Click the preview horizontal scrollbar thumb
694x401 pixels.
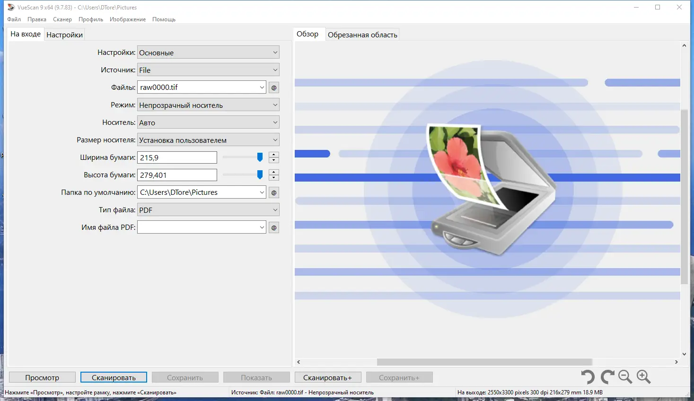pos(484,362)
